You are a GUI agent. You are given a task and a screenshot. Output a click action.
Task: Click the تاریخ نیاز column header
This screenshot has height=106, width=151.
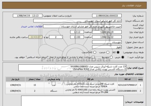click(15, 79)
